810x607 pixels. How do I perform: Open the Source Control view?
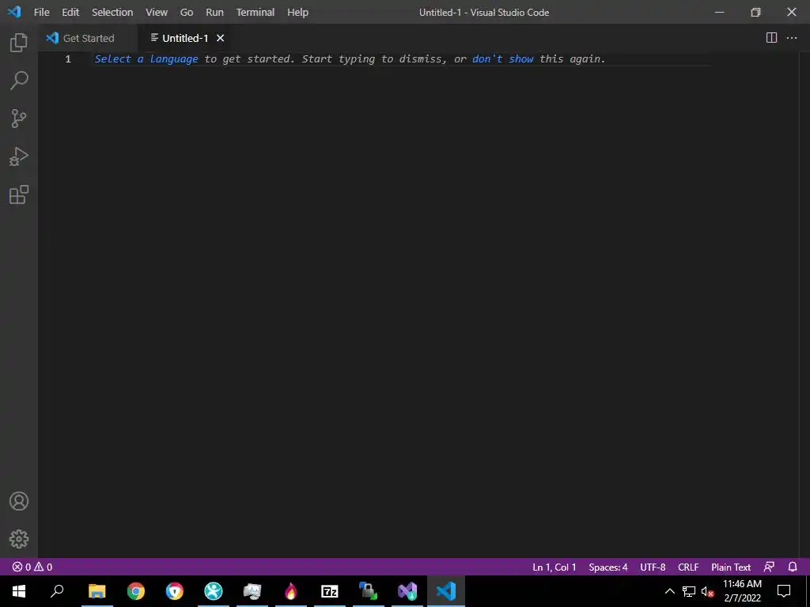(19, 119)
